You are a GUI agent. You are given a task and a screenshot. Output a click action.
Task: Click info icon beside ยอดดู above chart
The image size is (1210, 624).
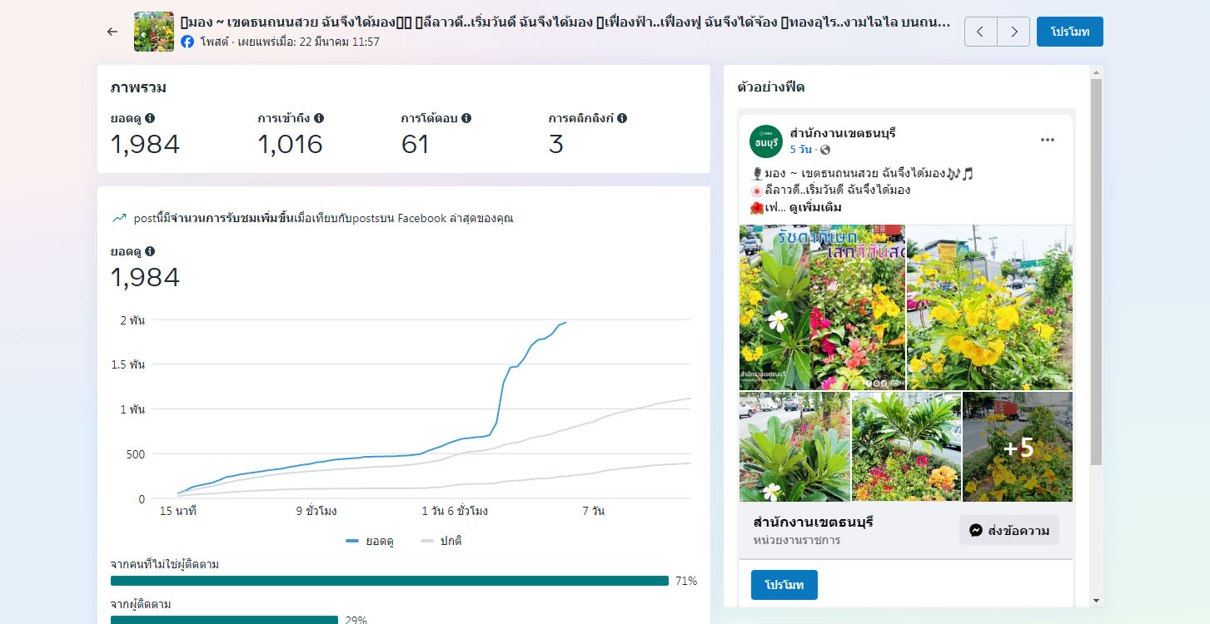click(x=150, y=251)
